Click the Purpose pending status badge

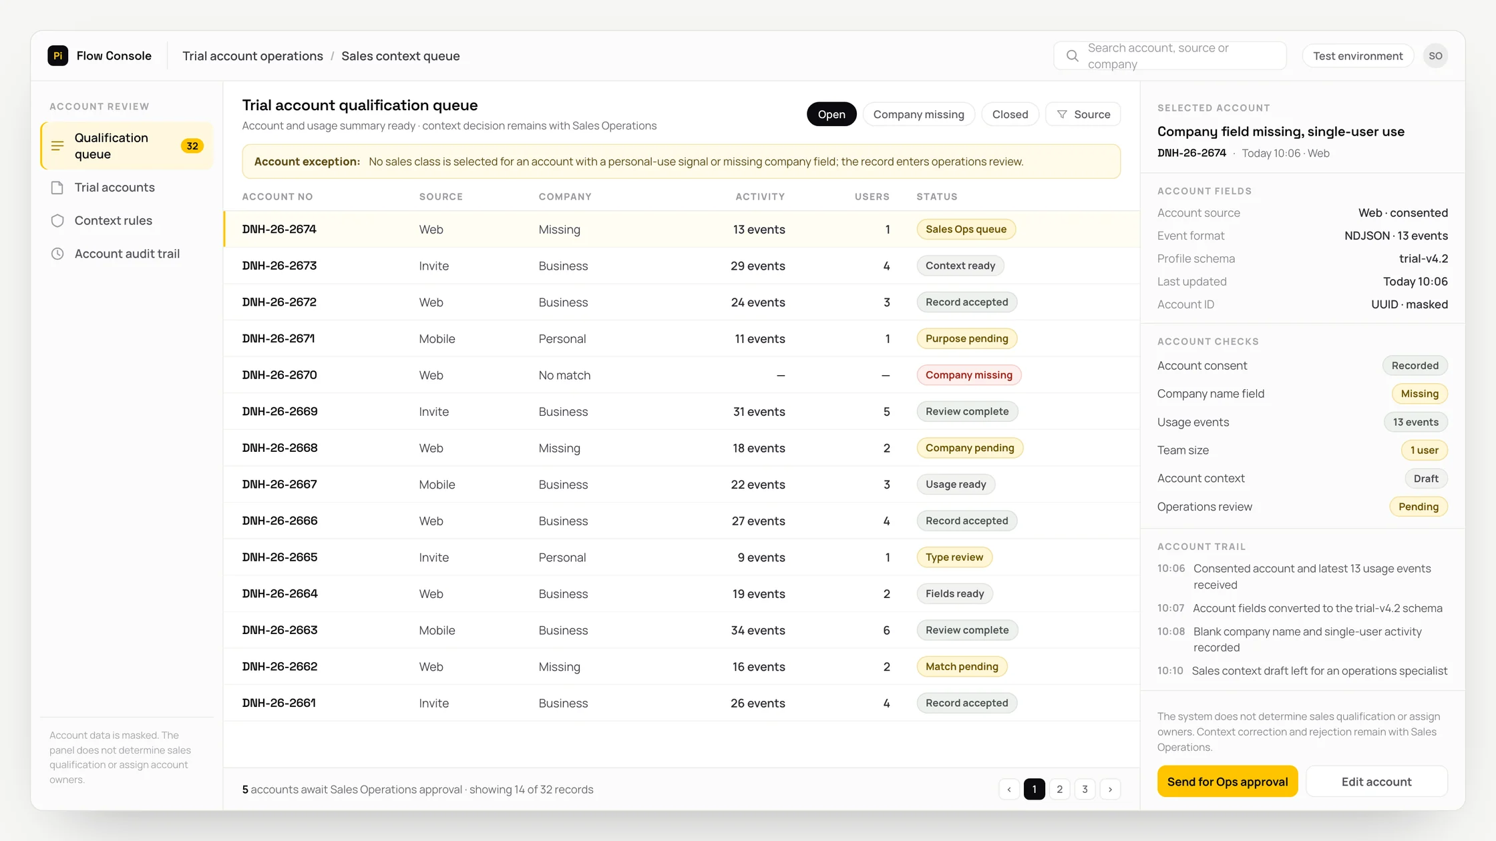pyautogui.click(x=966, y=338)
